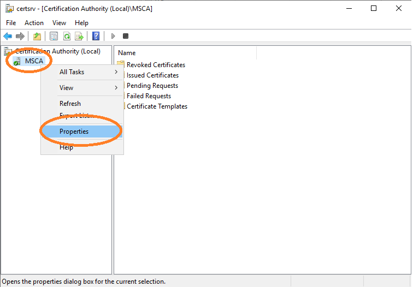The height and width of the screenshot is (287, 413).
Task: Select Properties in the context menu
Action: point(74,131)
